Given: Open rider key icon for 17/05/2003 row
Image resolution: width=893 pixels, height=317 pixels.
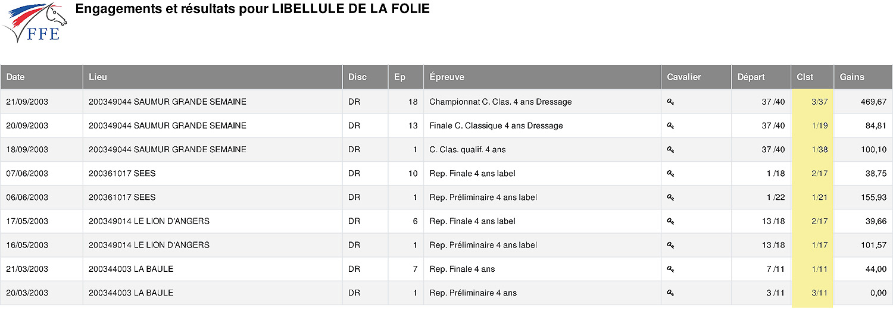Looking at the screenshot, I should [x=670, y=221].
